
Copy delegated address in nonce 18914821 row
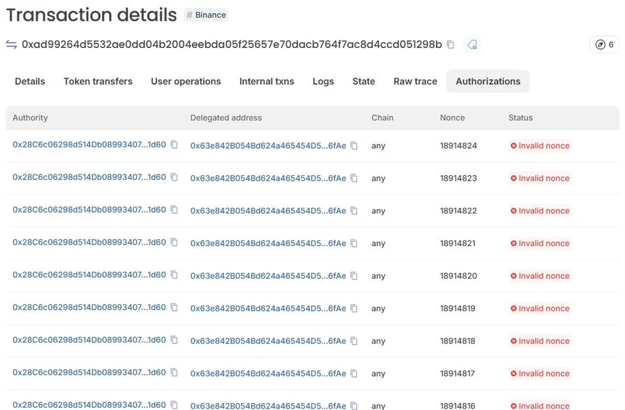point(354,244)
